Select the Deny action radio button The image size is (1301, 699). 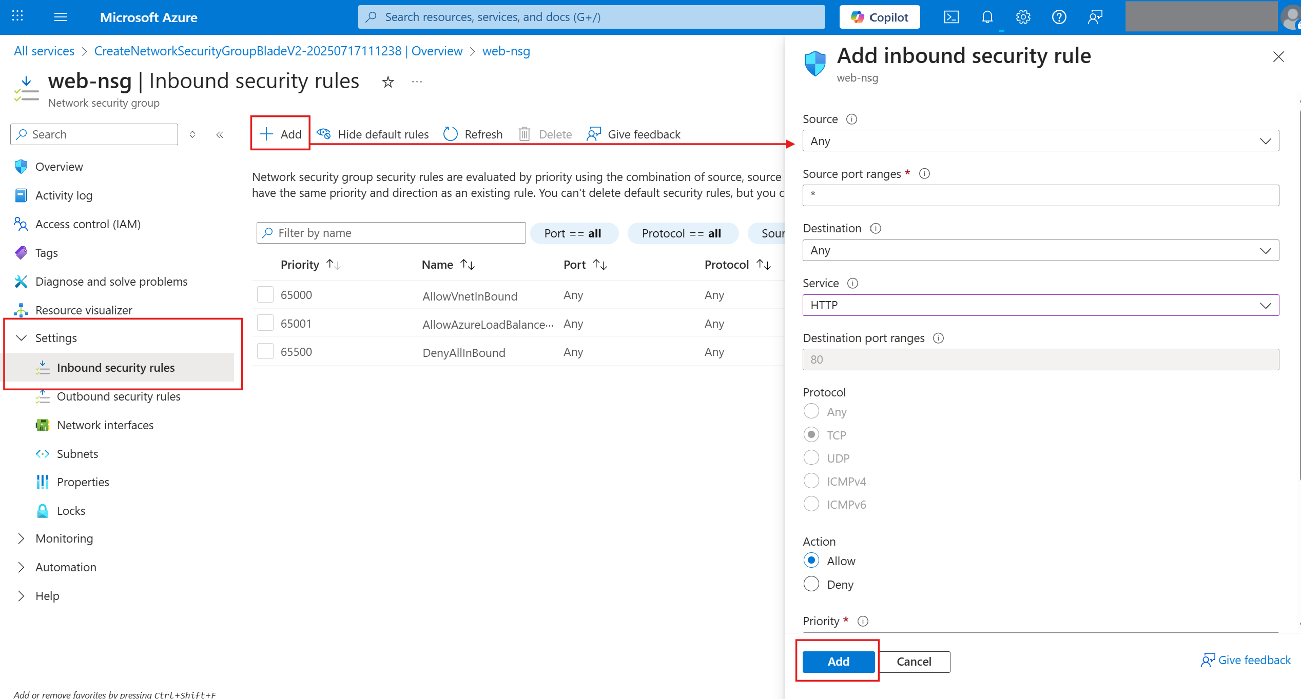[811, 584]
